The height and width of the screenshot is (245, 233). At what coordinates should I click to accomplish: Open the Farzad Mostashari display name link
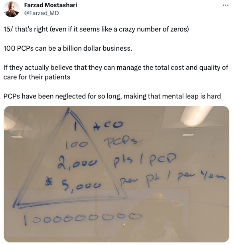51,5
